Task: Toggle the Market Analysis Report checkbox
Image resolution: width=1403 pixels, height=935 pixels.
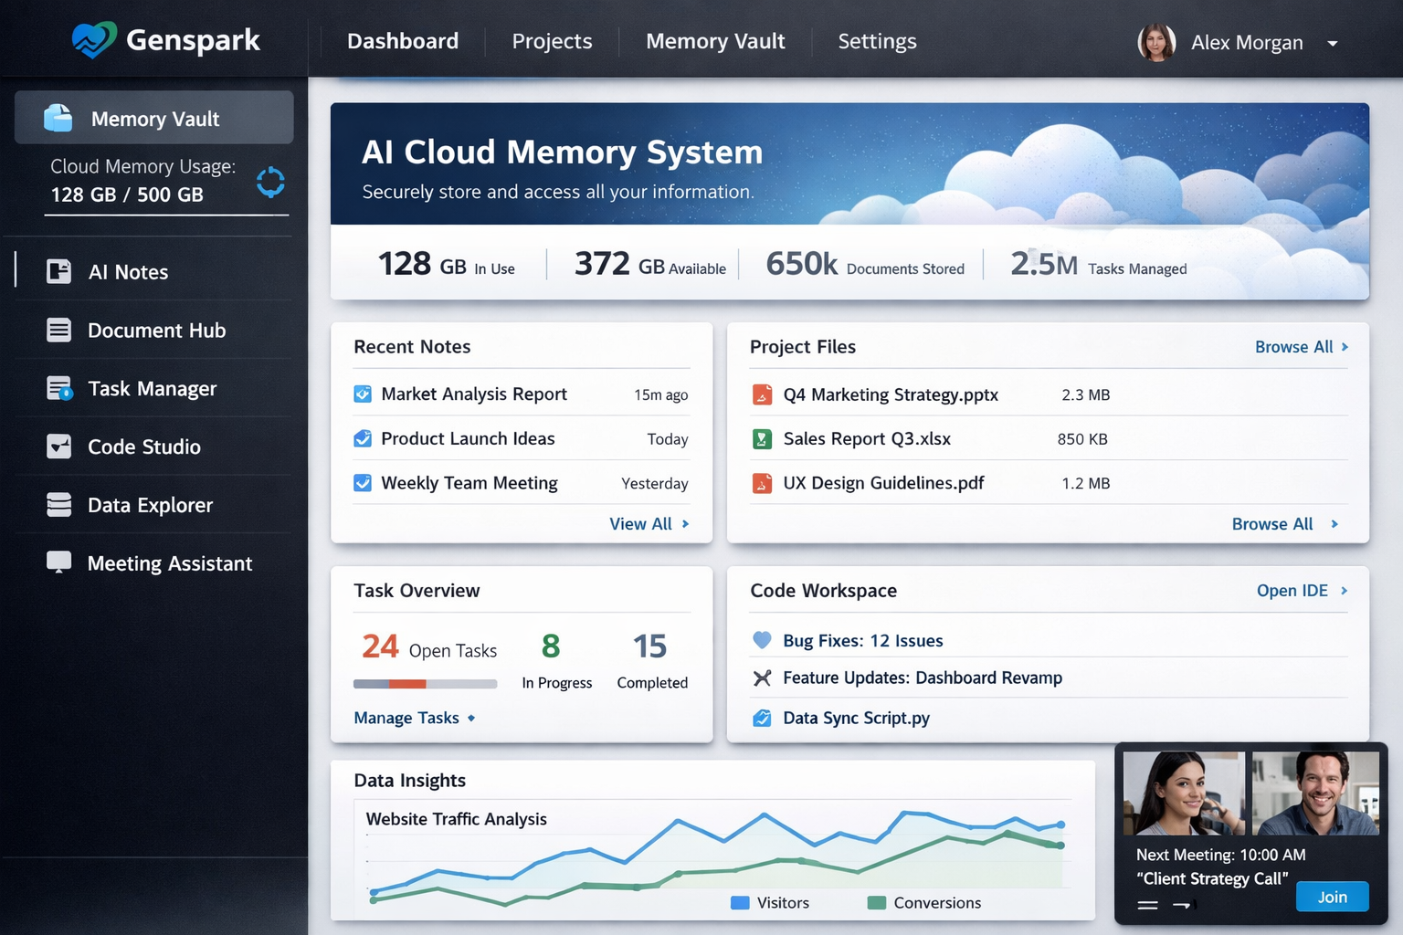Action: (x=363, y=394)
